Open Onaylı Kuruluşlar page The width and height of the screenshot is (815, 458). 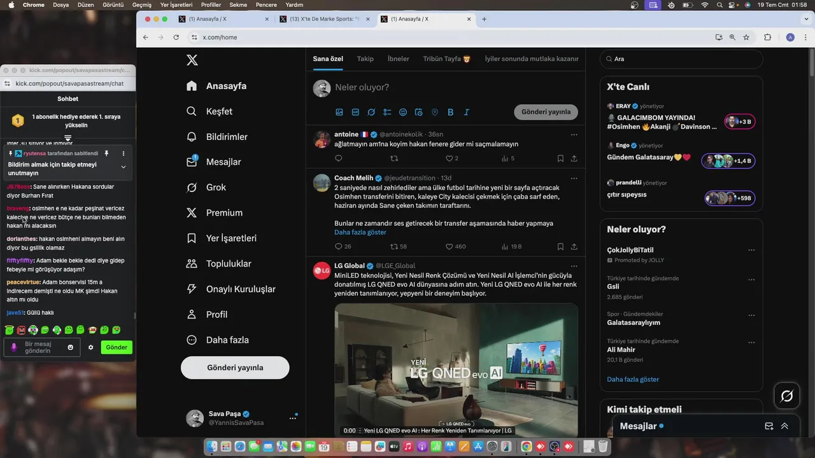(230, 289)
